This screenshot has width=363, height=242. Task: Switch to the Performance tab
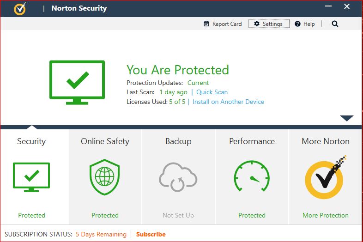click(252, 141)
